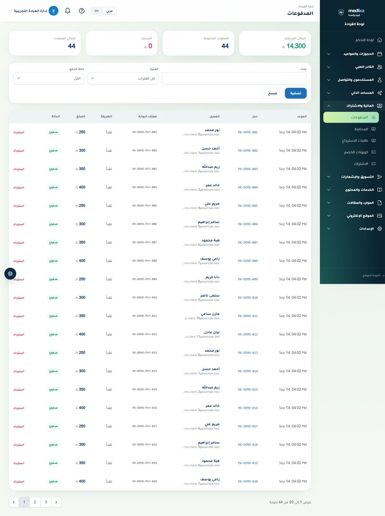Click the gear icon beside الإعدادات

click(x=380, y=229)
